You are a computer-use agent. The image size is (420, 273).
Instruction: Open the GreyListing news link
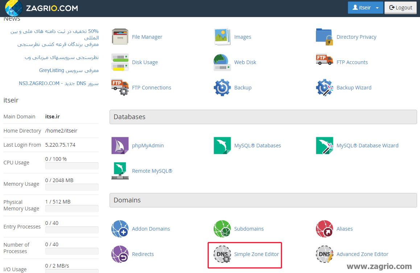[69, 70]
